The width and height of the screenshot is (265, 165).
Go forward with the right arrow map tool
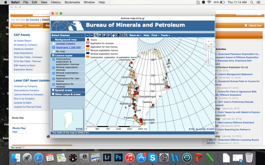pyautogui.click(x=92, y=35)
